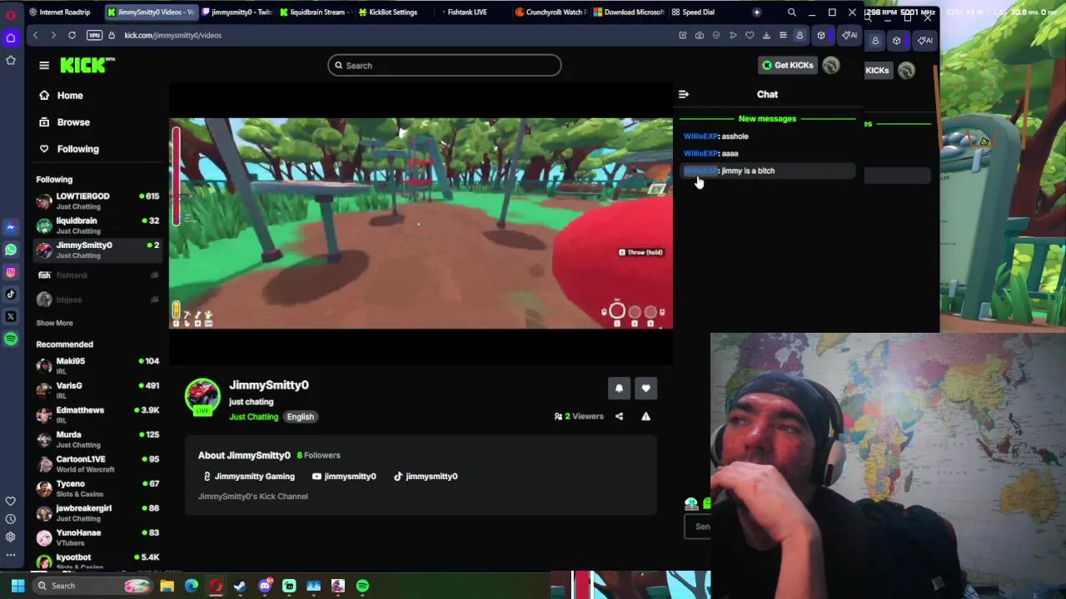Open Tyceno recommended channel

point(97,488)
